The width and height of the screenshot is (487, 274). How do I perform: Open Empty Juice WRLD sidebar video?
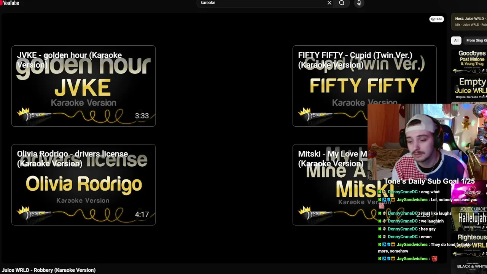[469, 88]
